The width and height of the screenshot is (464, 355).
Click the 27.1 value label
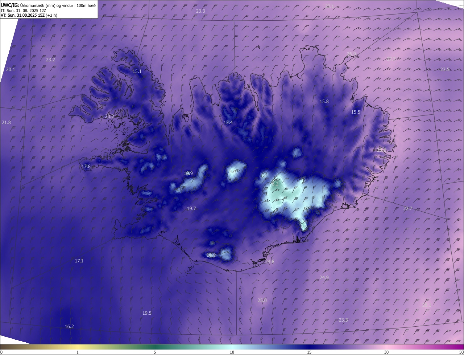pos(330,6)
